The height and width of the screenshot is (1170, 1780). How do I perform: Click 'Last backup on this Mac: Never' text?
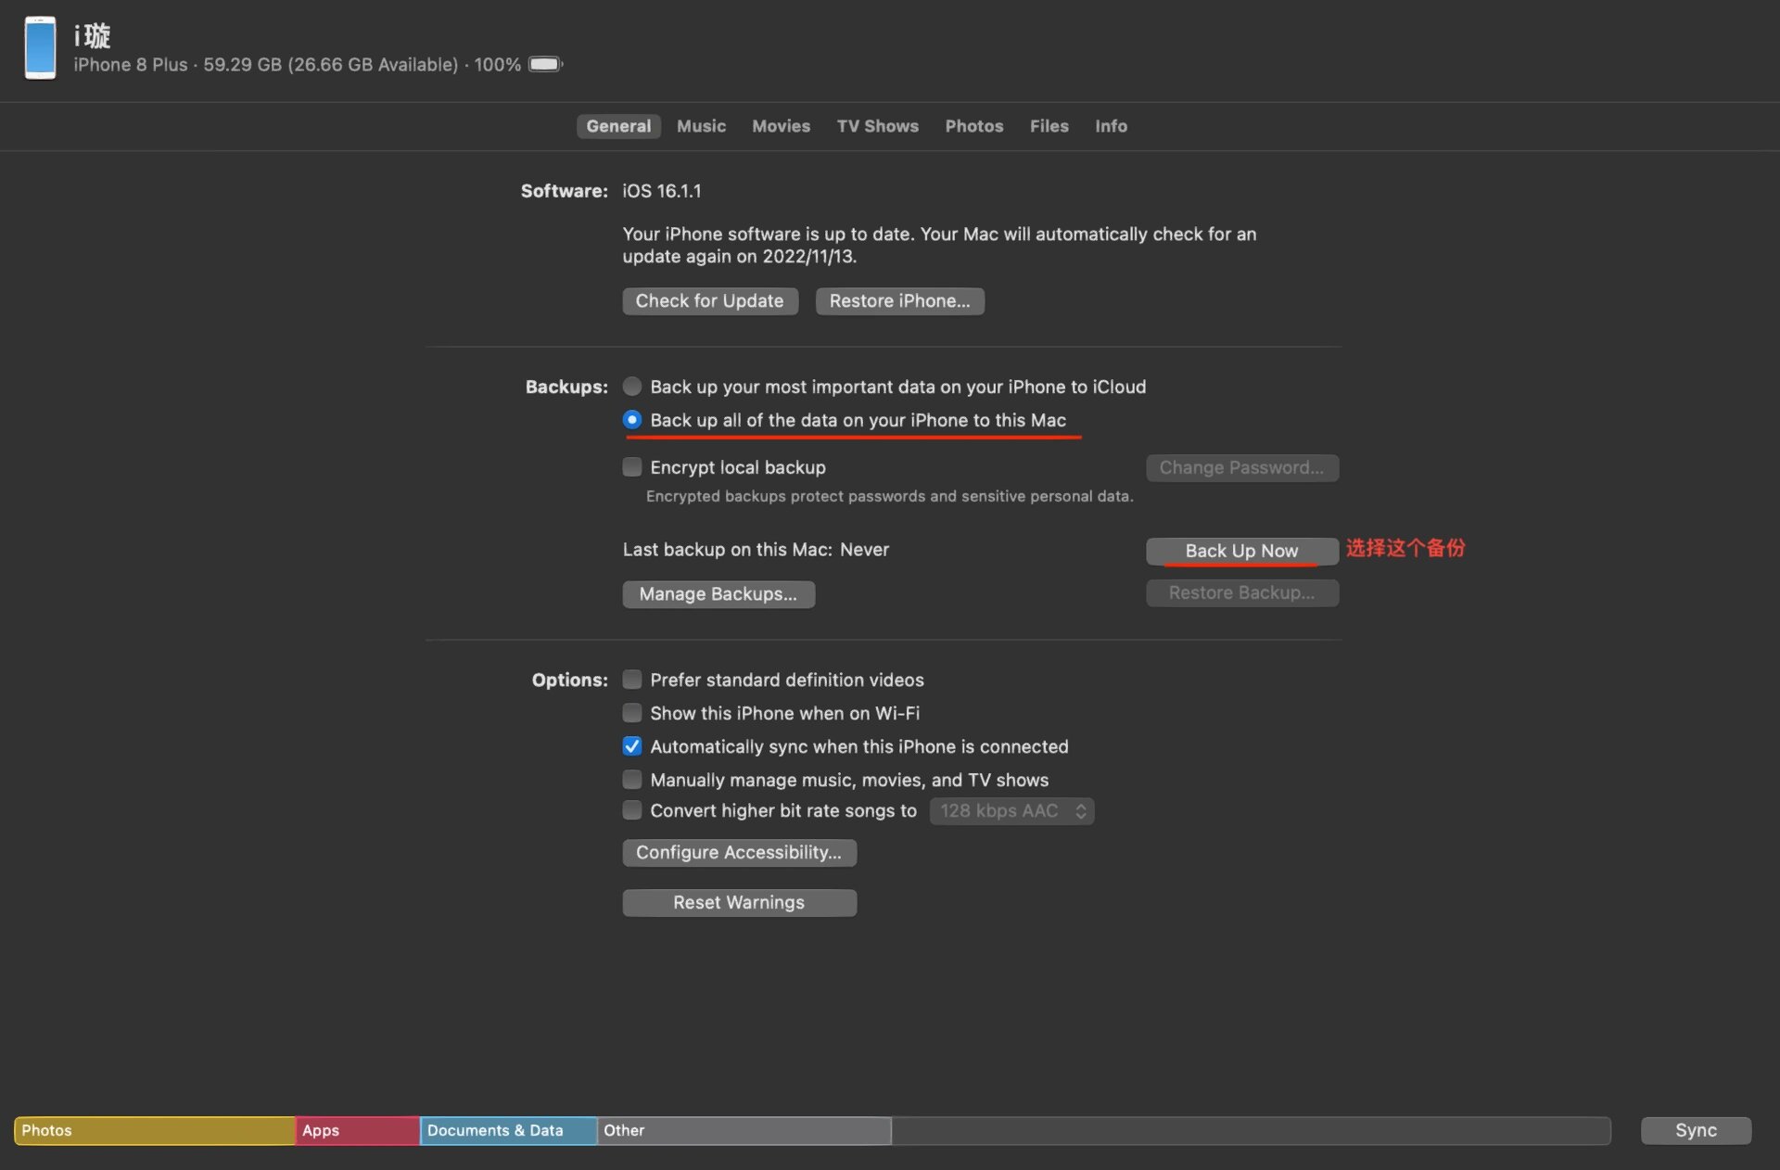(x=756, y=550)
